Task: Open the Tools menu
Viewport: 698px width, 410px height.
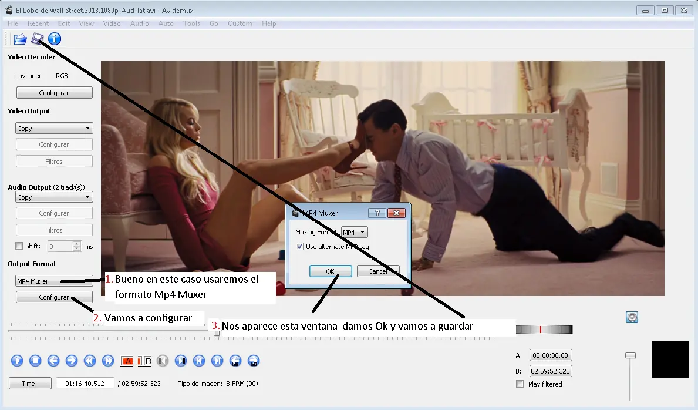Action: click(x=192, y=23)
